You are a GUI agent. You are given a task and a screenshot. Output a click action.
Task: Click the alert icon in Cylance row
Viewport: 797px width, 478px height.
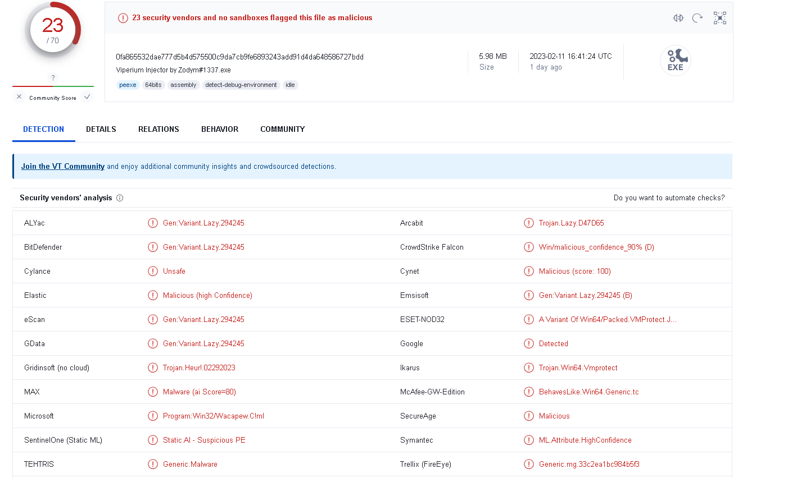[x=153, y=271]
